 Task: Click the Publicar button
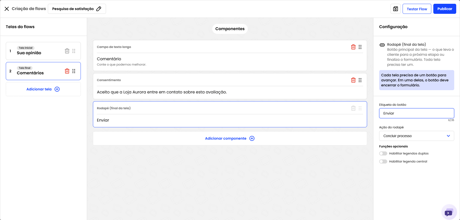(x=445, y=9)
